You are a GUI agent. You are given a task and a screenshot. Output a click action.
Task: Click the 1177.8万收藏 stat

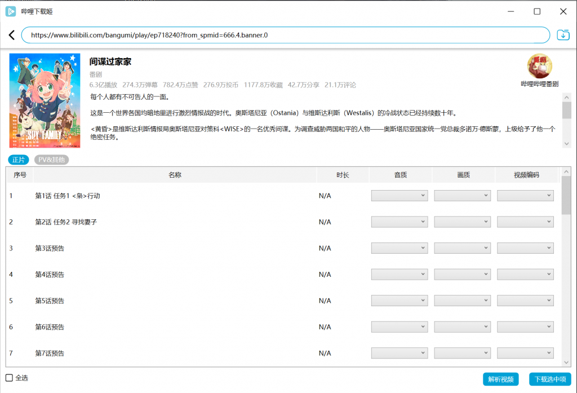pyautogui.click(x=263, y=85)
